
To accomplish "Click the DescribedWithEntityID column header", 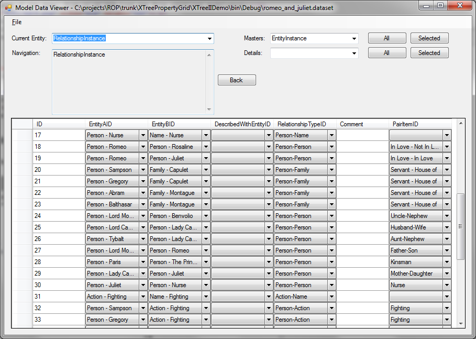I will coord(242,124).
